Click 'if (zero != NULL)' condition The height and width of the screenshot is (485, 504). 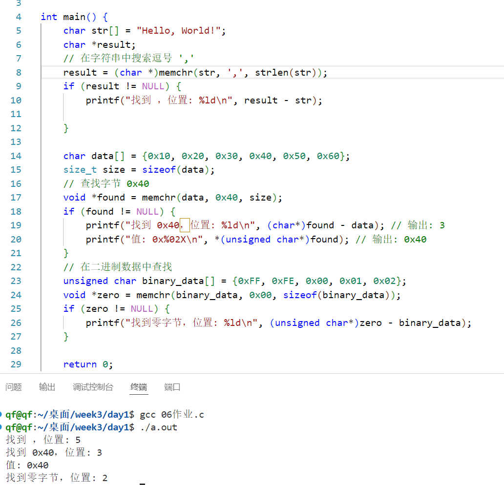click(x=111, y=309)
